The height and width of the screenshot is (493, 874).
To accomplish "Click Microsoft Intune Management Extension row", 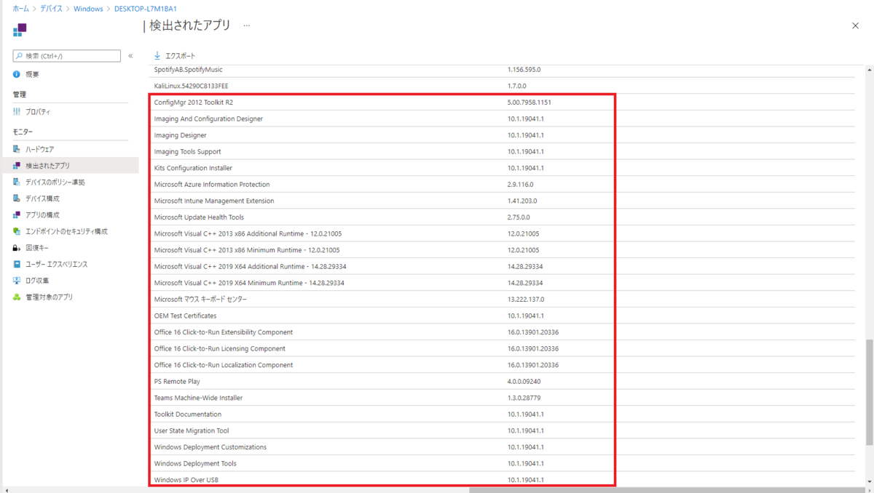I will [504, 201].
